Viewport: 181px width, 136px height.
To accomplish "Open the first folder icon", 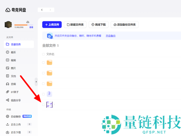I will click(x=49, y=62).
